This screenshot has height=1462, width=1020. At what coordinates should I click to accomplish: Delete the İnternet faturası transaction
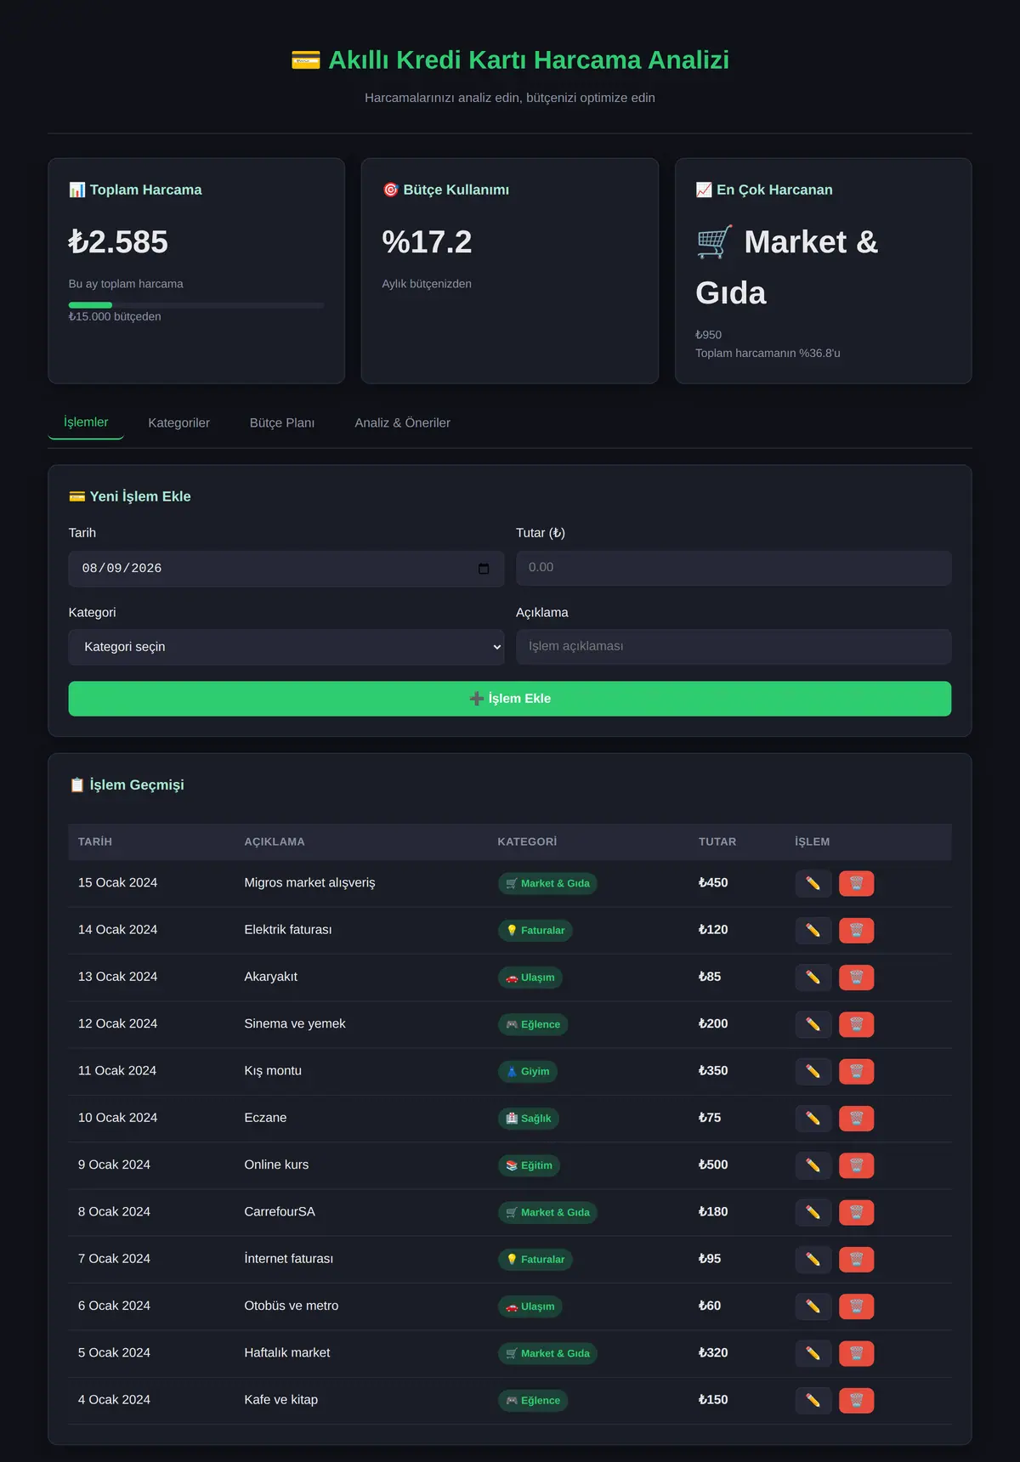856,1260
